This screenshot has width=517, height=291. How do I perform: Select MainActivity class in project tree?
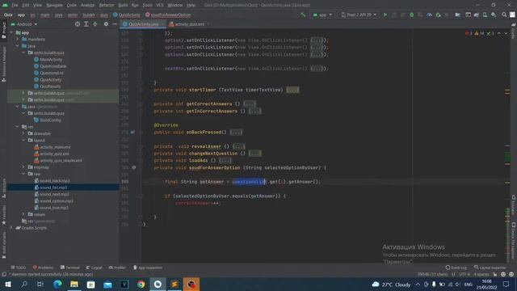coord(51,59)
